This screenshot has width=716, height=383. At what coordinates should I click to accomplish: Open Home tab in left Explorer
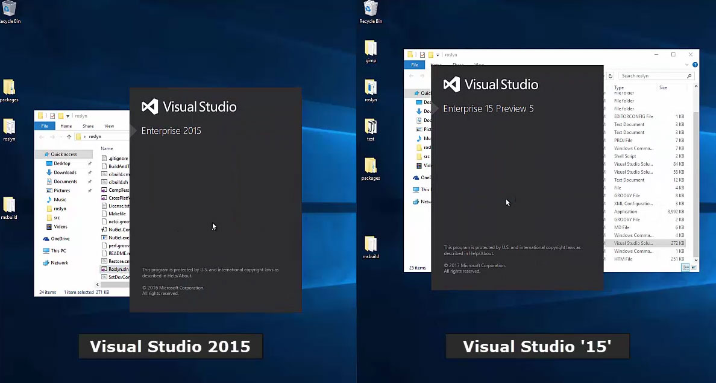coord(66,126)
